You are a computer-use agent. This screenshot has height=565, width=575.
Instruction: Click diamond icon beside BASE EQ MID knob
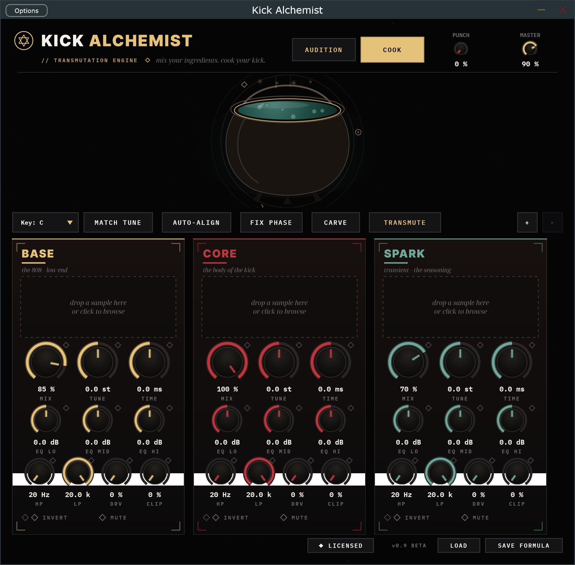pos(118,408)
